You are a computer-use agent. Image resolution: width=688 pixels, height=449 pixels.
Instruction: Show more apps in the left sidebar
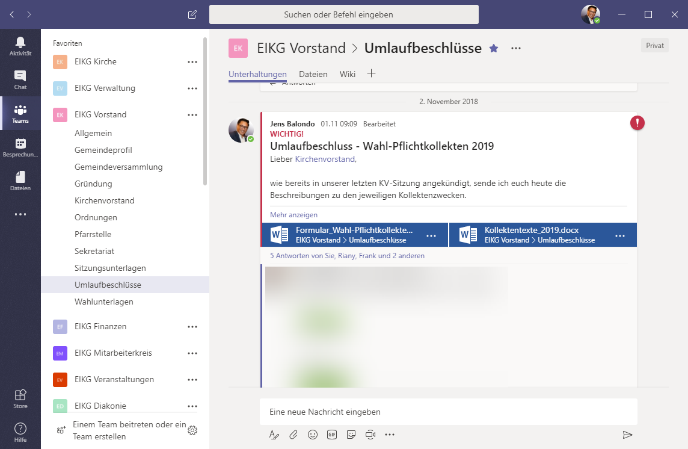tap(20, 214)
